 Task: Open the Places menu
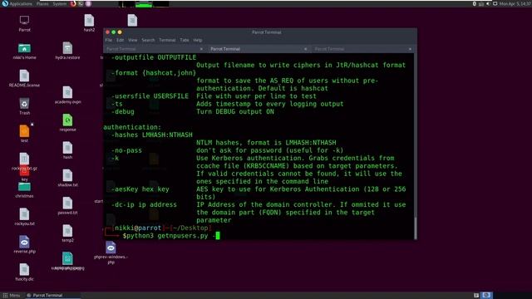42,3
